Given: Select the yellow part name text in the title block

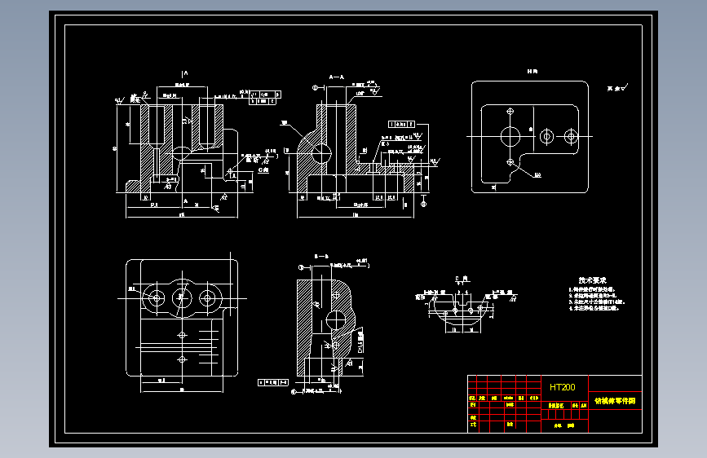Looking at the screenshot, I should pyautogui.click(x=615, y=401).
